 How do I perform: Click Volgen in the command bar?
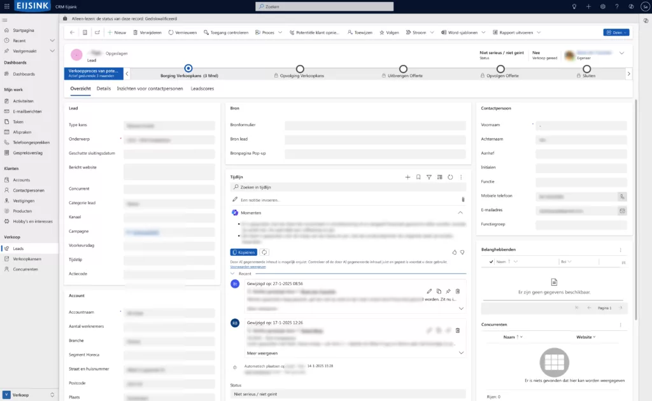[389, 32]
